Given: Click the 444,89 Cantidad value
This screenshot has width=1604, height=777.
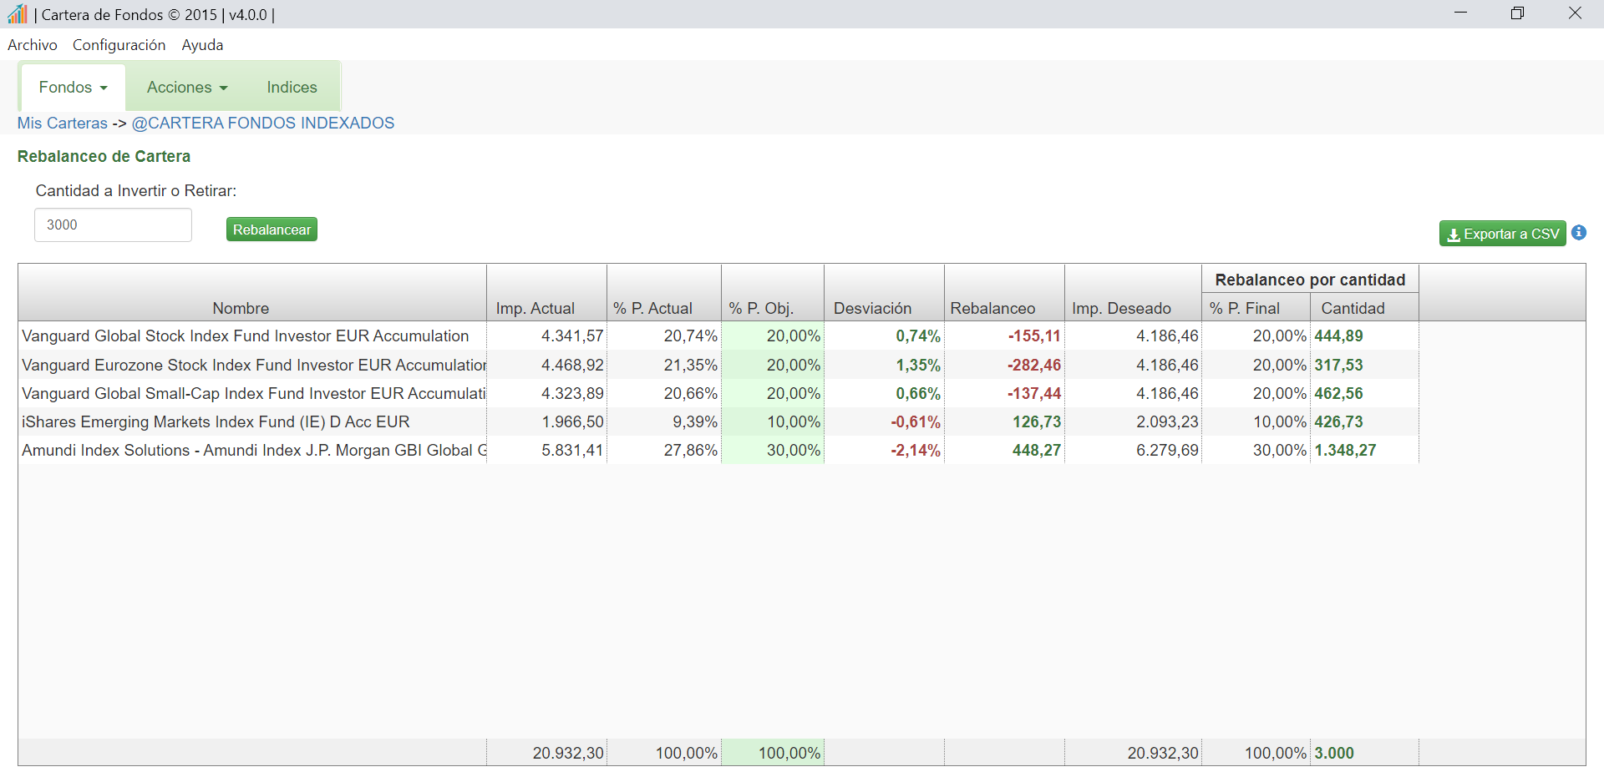Looking at the screenshot, I should pyautogui.click(x=1338, y=336).
